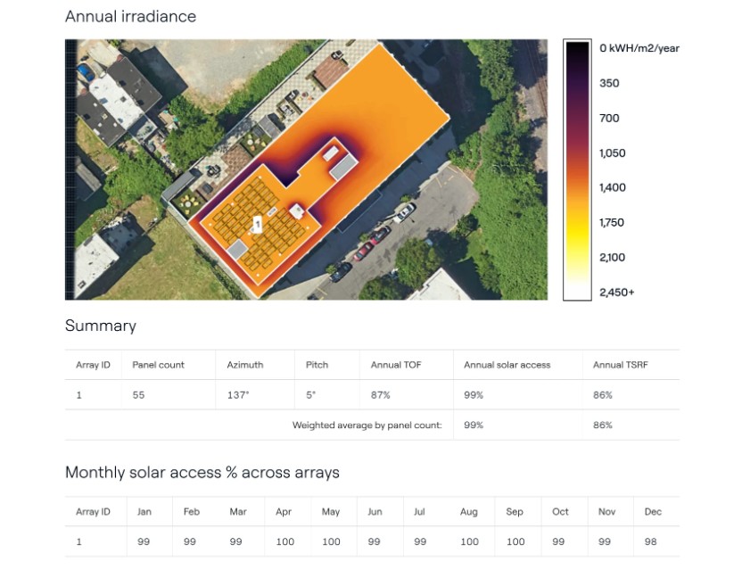Click the 'May' column header

click(331, 512)
